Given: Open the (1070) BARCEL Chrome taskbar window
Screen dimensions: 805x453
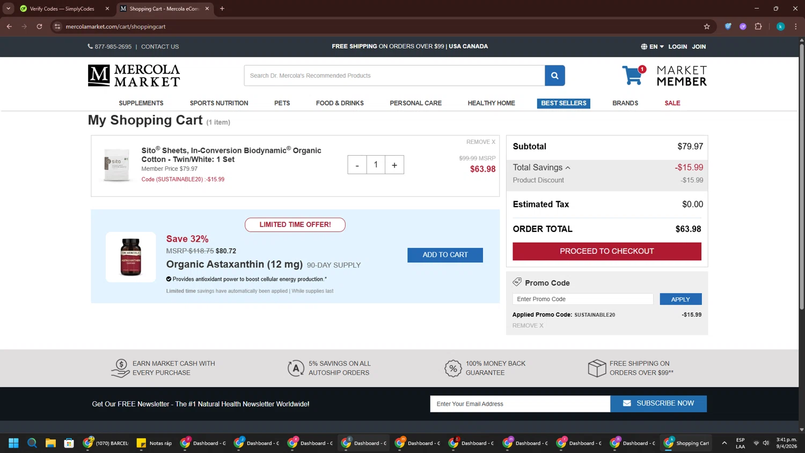Looking at the screenshot, I should click(106, 443).
